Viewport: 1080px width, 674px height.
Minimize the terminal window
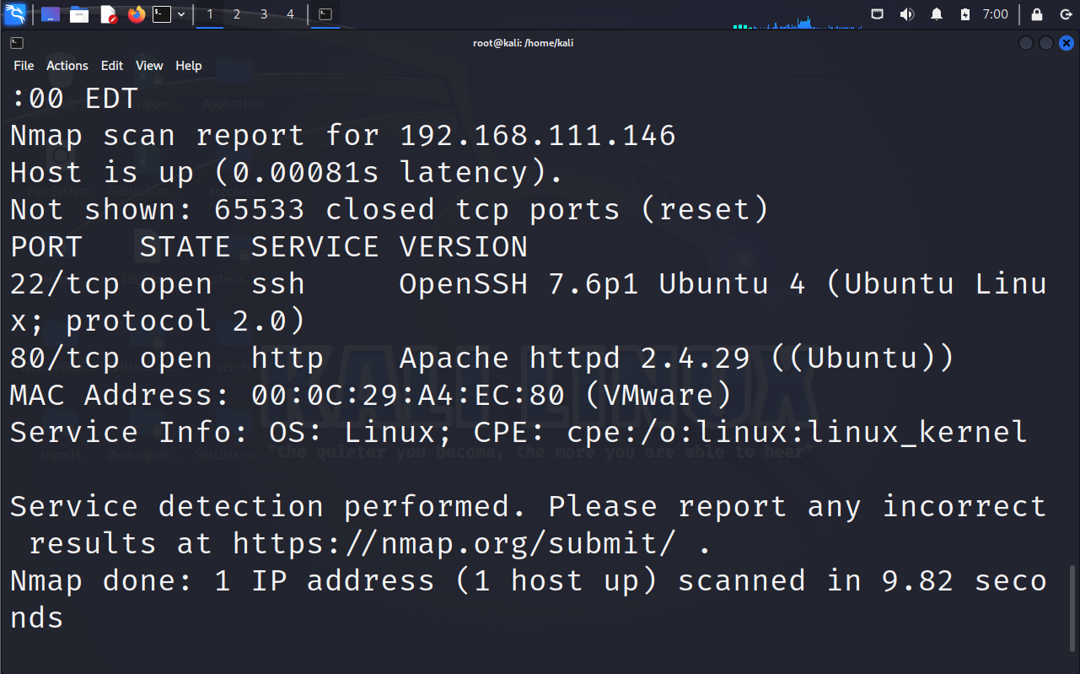pyautogui.click(x=1026, y=43)
